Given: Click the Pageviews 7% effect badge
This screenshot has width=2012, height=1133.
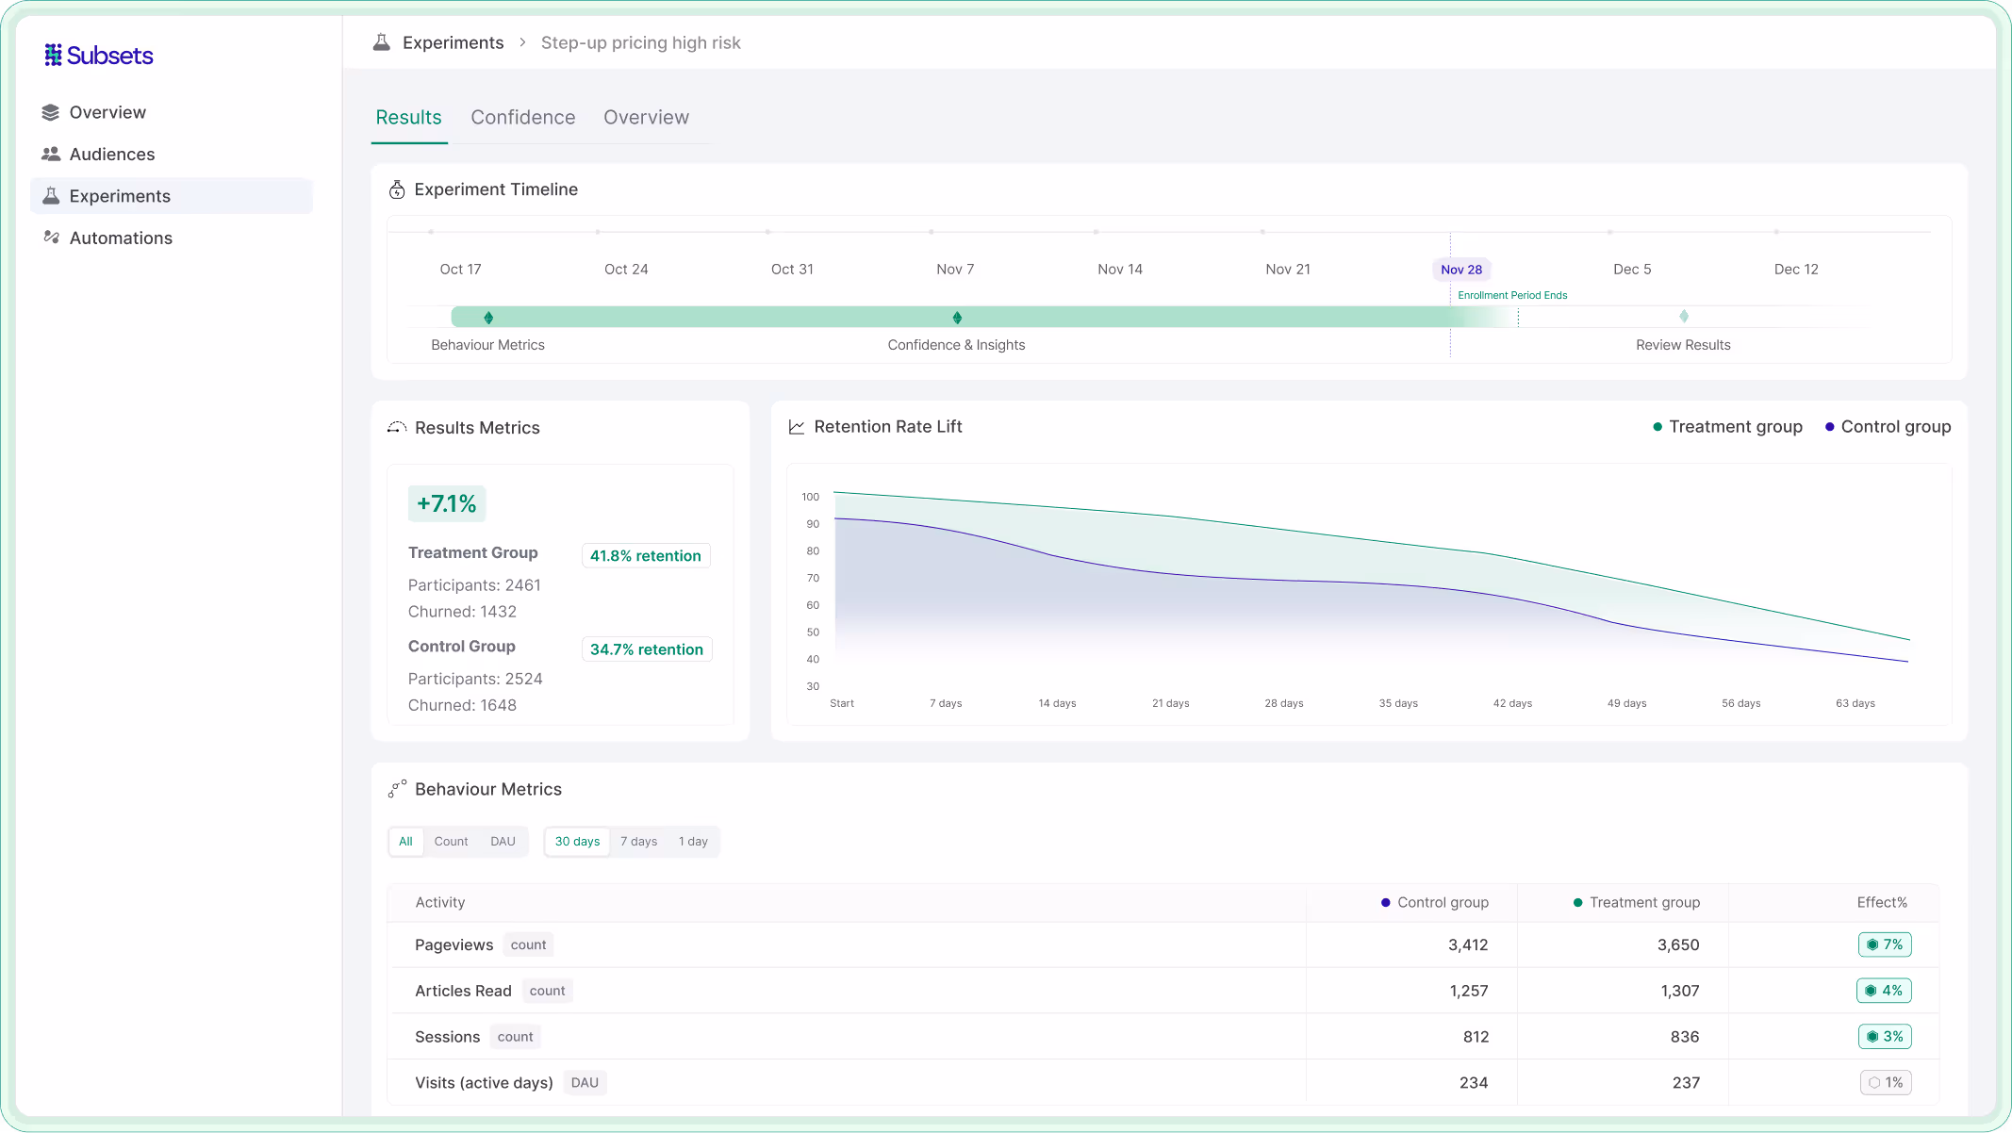Looking at the screenshot, I should click(x=1884, y=944).
